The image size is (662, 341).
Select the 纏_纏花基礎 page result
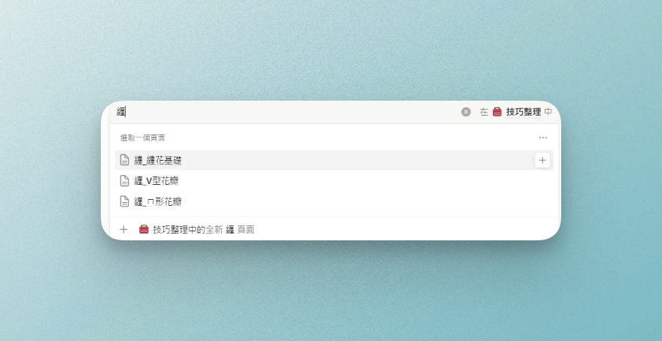coord(158,160)
